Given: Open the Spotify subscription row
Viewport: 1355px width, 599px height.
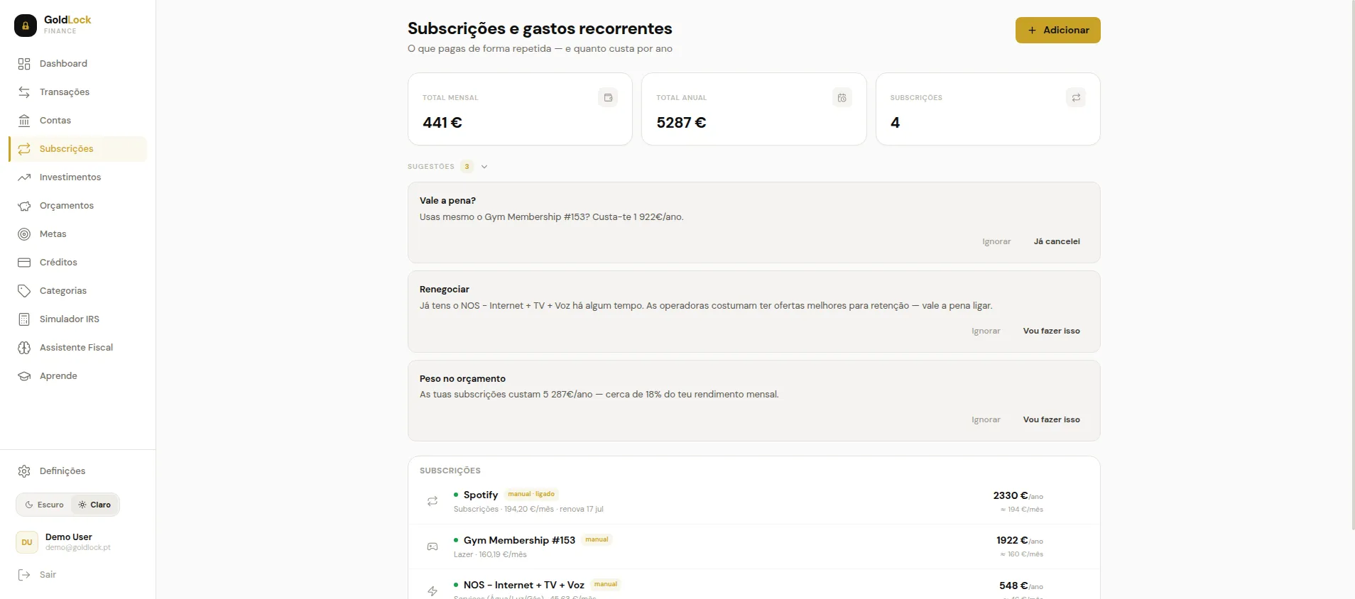Looking at the screenshot, I should point(754,502).
